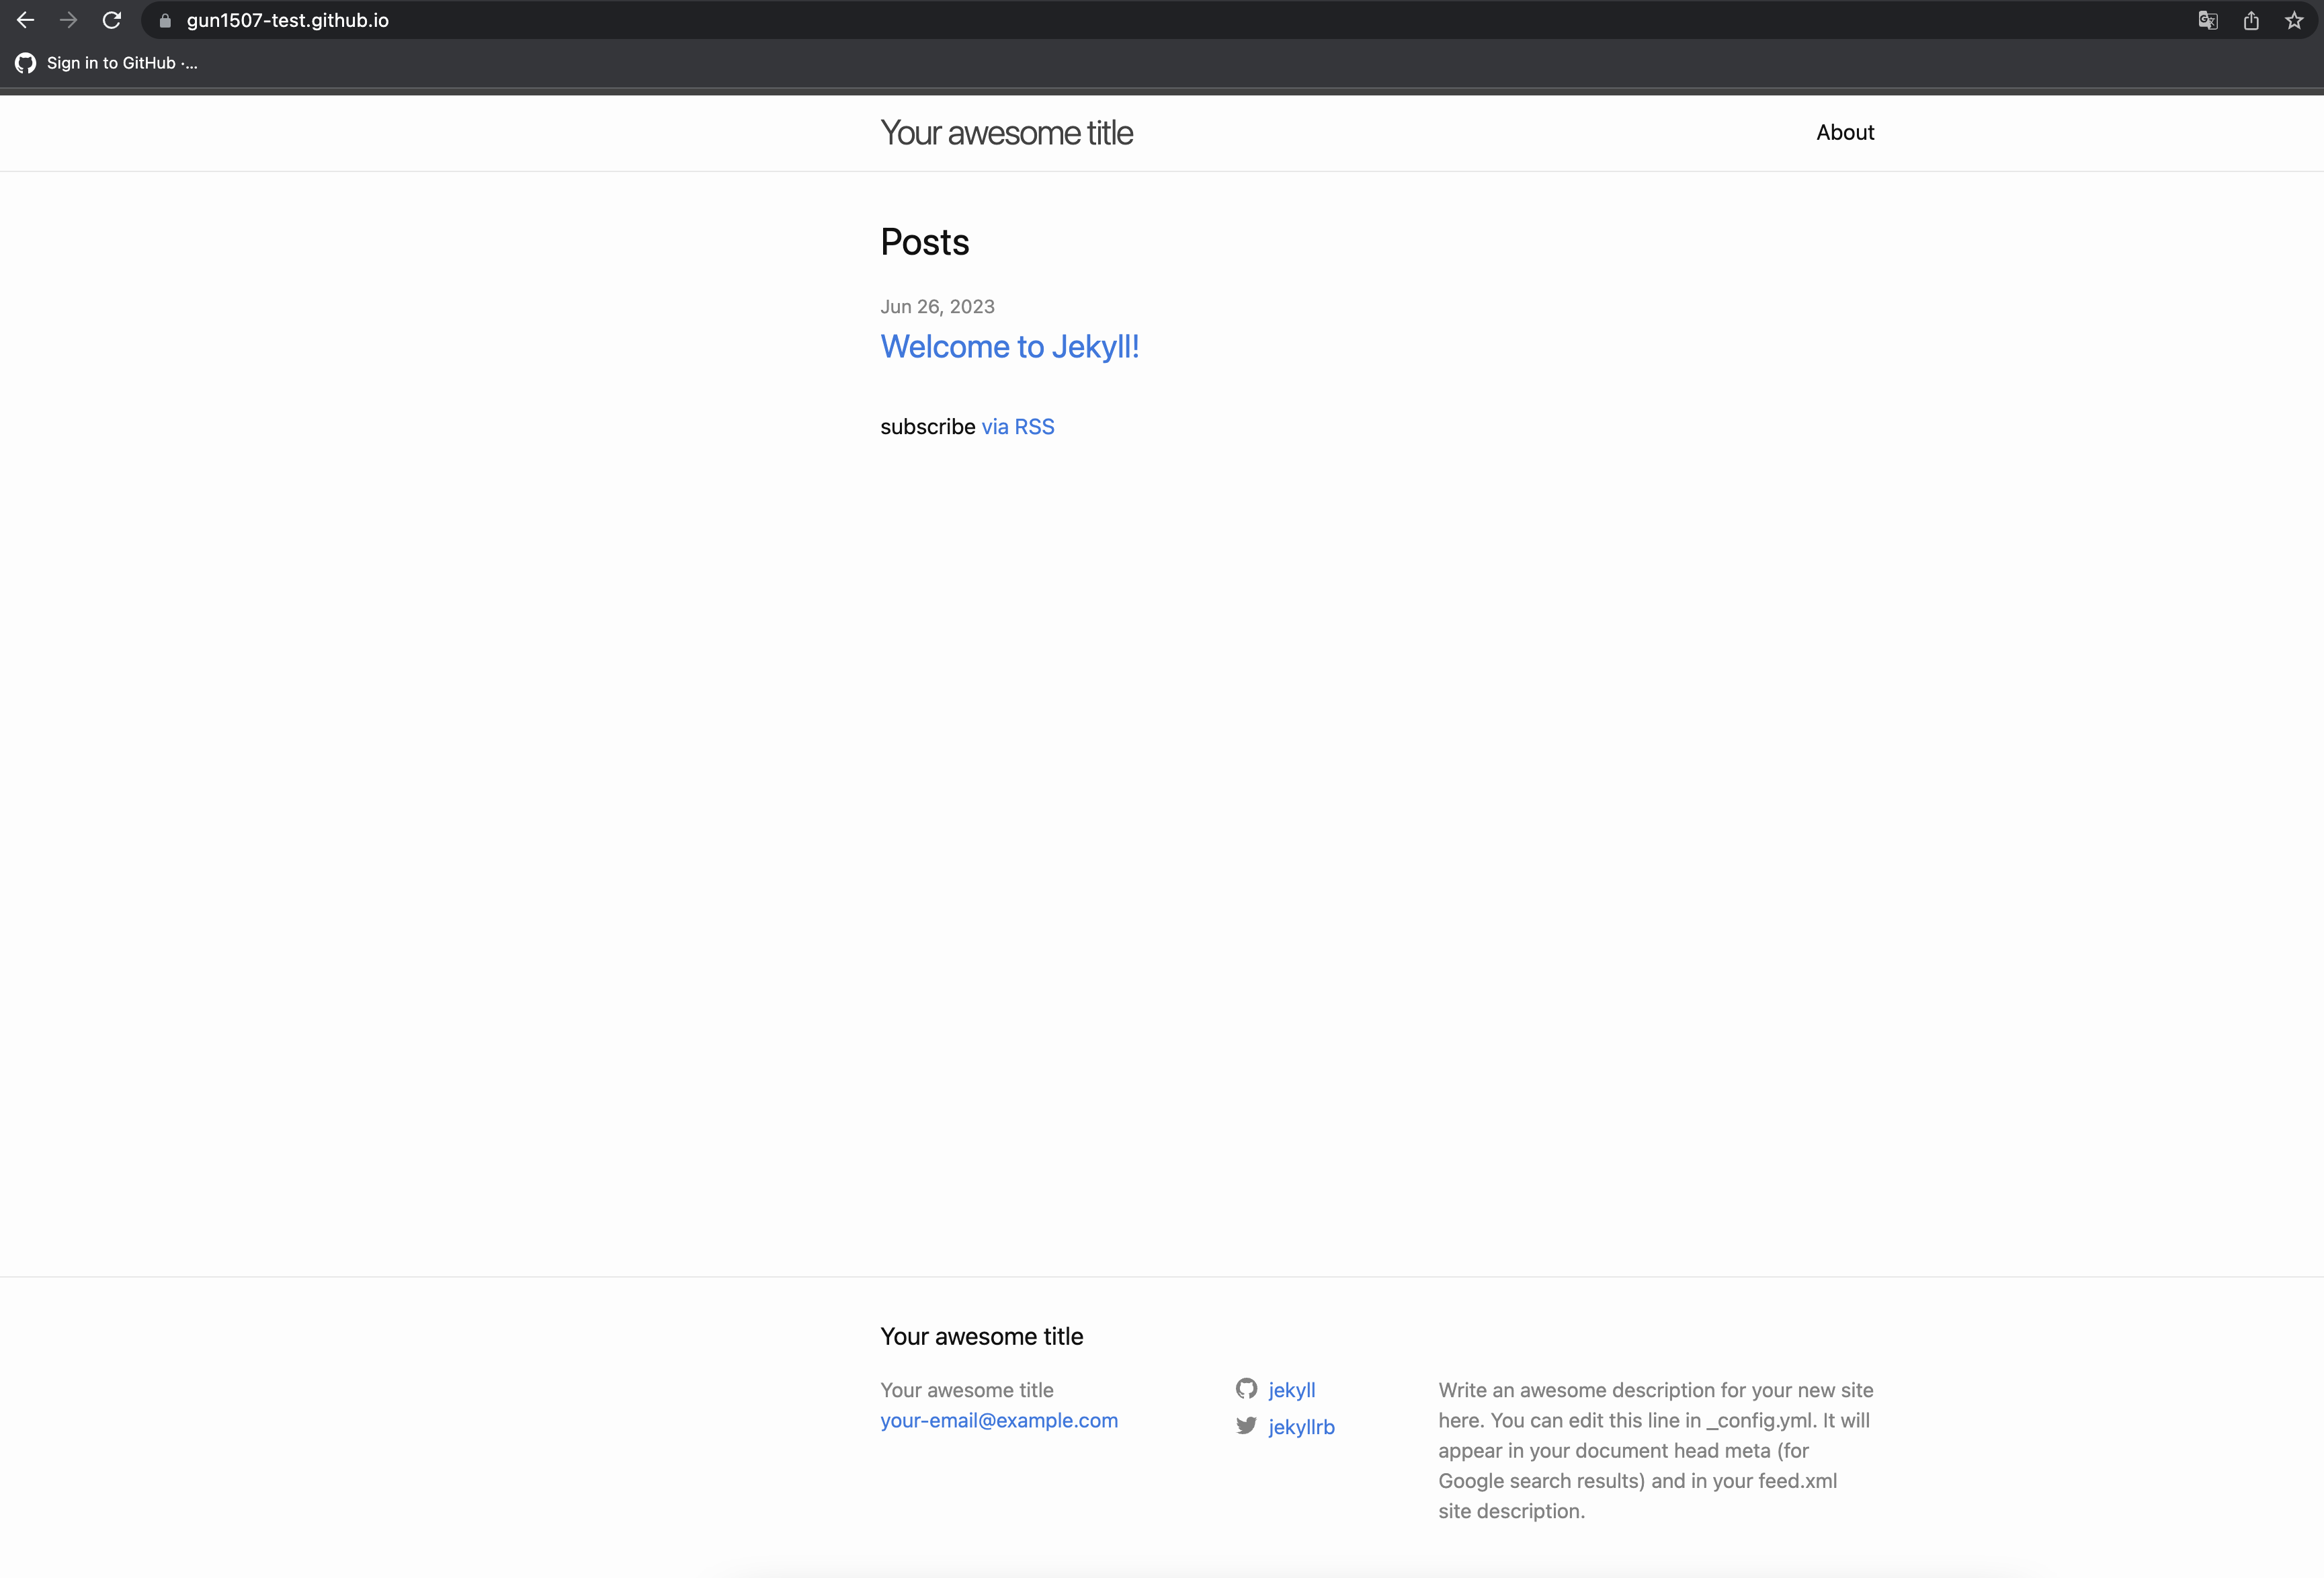Click the 'Posts' heading

pos(924,242)
